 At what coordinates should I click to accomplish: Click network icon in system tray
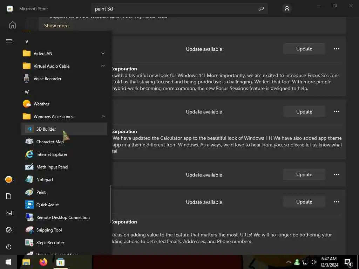tap(305, 262)
